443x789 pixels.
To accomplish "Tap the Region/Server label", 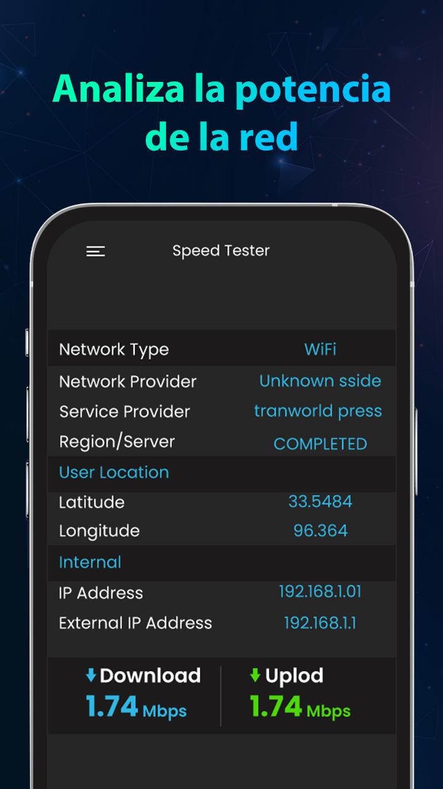I will click(117, 442).
